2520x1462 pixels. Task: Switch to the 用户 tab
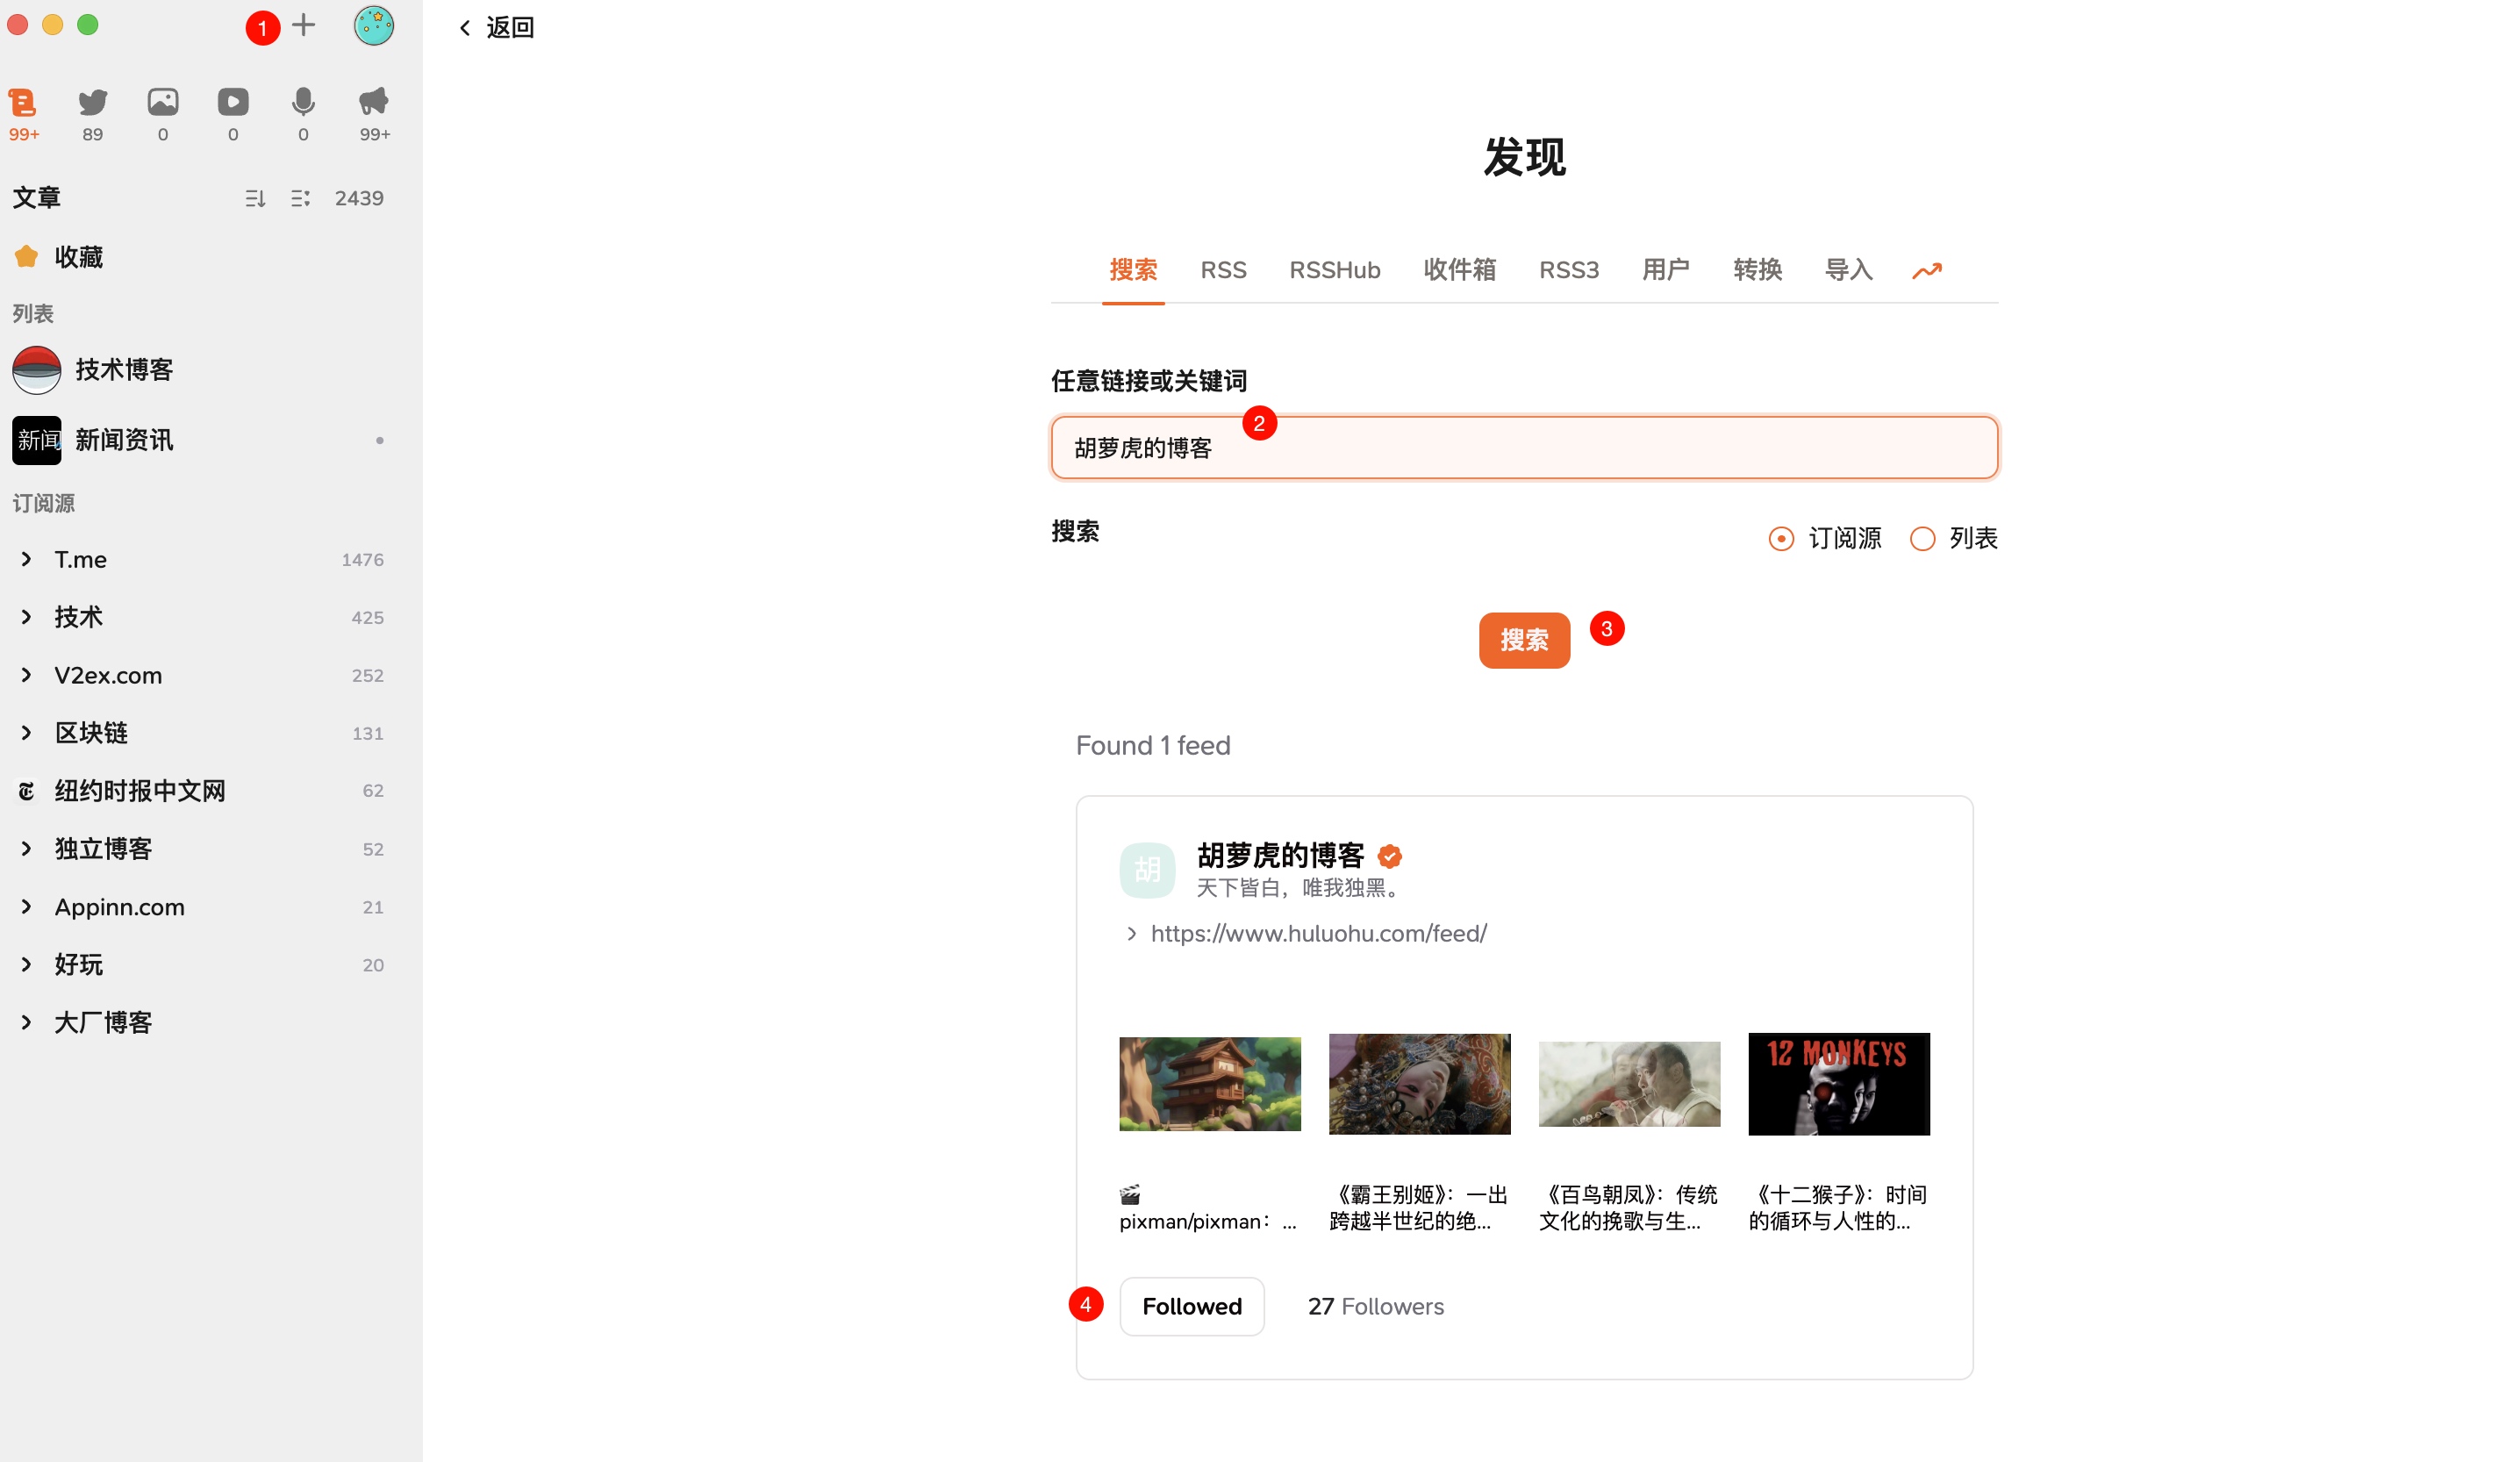(1665, 270)
